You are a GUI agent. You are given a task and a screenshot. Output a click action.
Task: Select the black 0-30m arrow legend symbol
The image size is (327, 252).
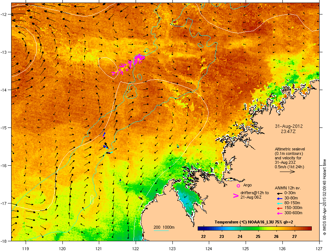[280, 193]
